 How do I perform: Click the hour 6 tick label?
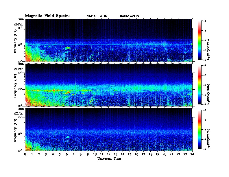pyautogui.click(x=67, y=154)
